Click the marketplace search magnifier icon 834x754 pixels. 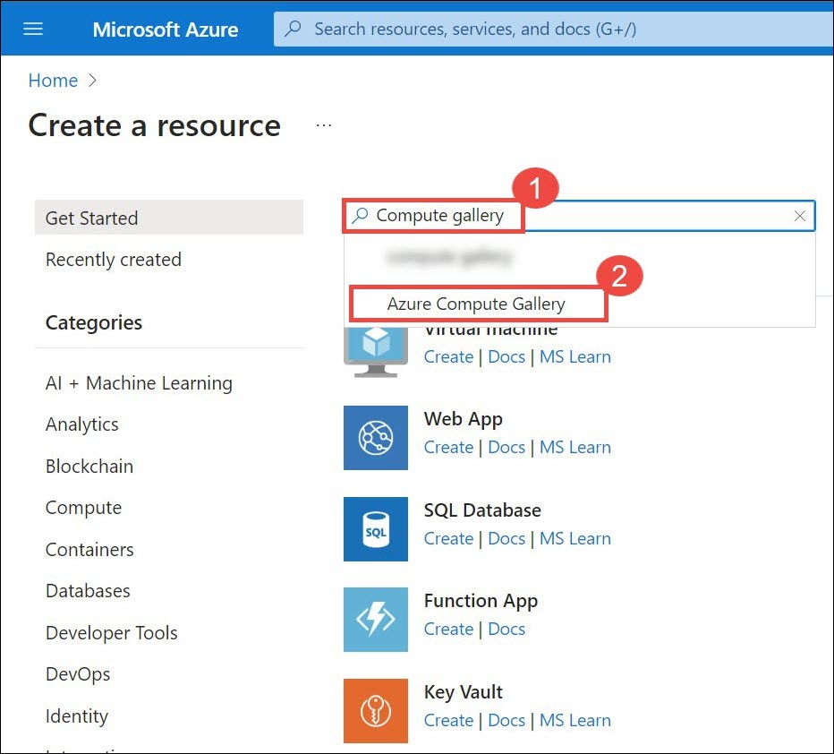coord(360,215)
